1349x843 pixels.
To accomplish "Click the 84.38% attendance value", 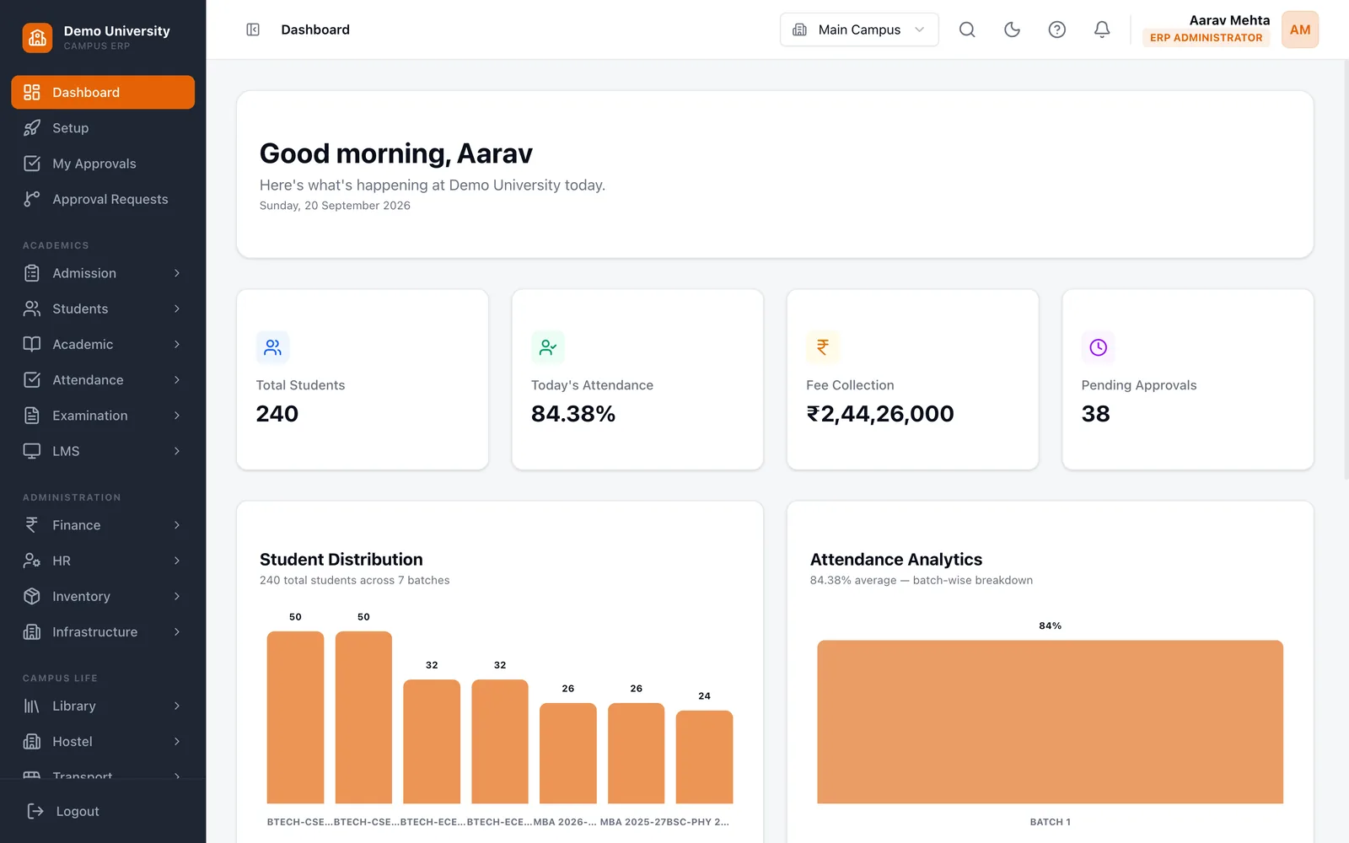I will coord(573,414).
